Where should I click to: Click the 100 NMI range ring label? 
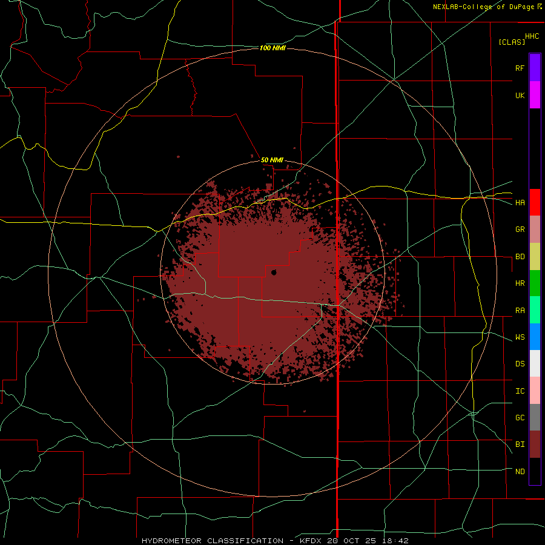point(272,48)
